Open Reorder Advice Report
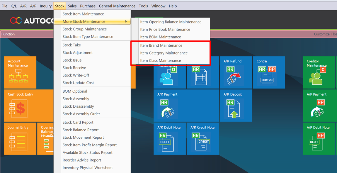Screen dimensions: 337x173 click(x=92, y=160)
